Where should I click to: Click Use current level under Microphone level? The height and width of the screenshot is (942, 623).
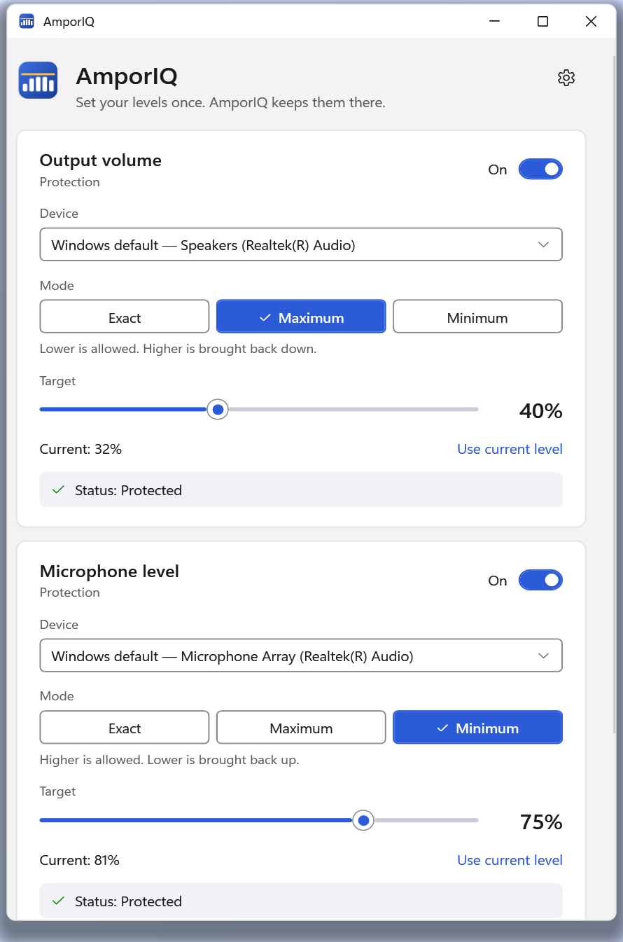[510, 860]
